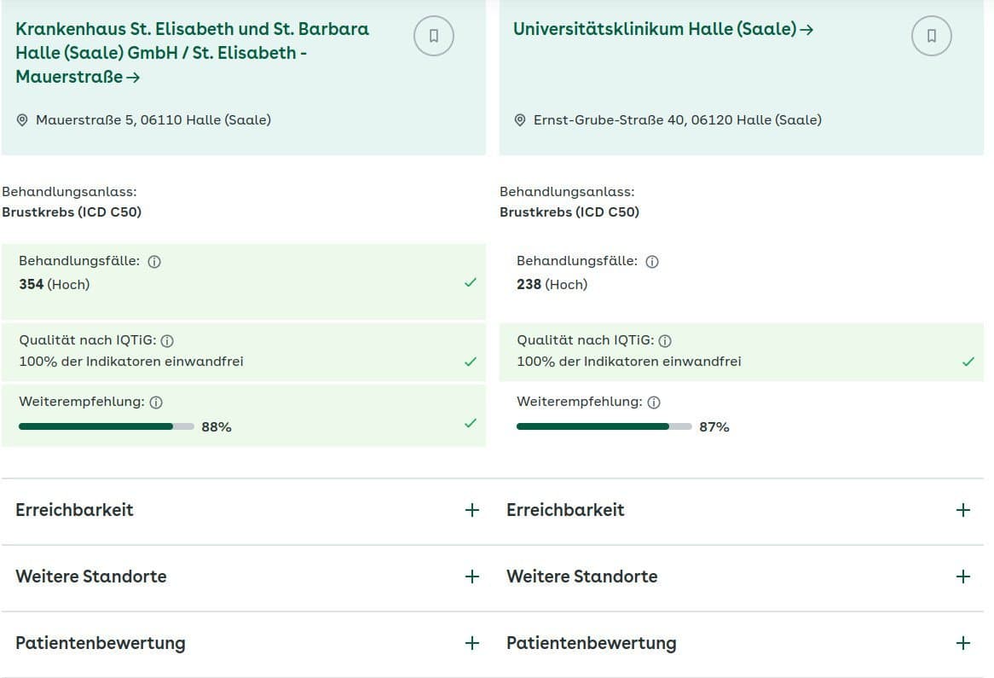The width and height of the screenshot is (994, 678).
Task: Click info icon beside Qualität nach IQTiG right
Action: click(x=665, y=340)
